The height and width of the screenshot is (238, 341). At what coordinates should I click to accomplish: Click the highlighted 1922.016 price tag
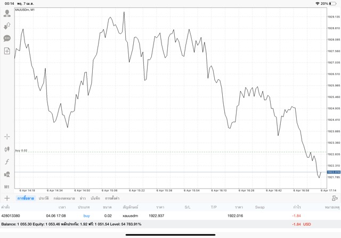pos(334,172)
